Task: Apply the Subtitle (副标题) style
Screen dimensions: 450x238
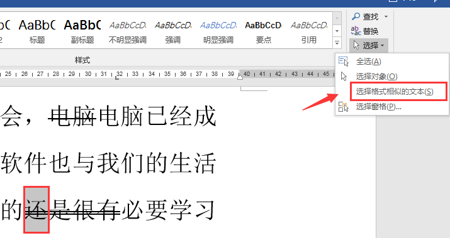Action: point(82,30)
